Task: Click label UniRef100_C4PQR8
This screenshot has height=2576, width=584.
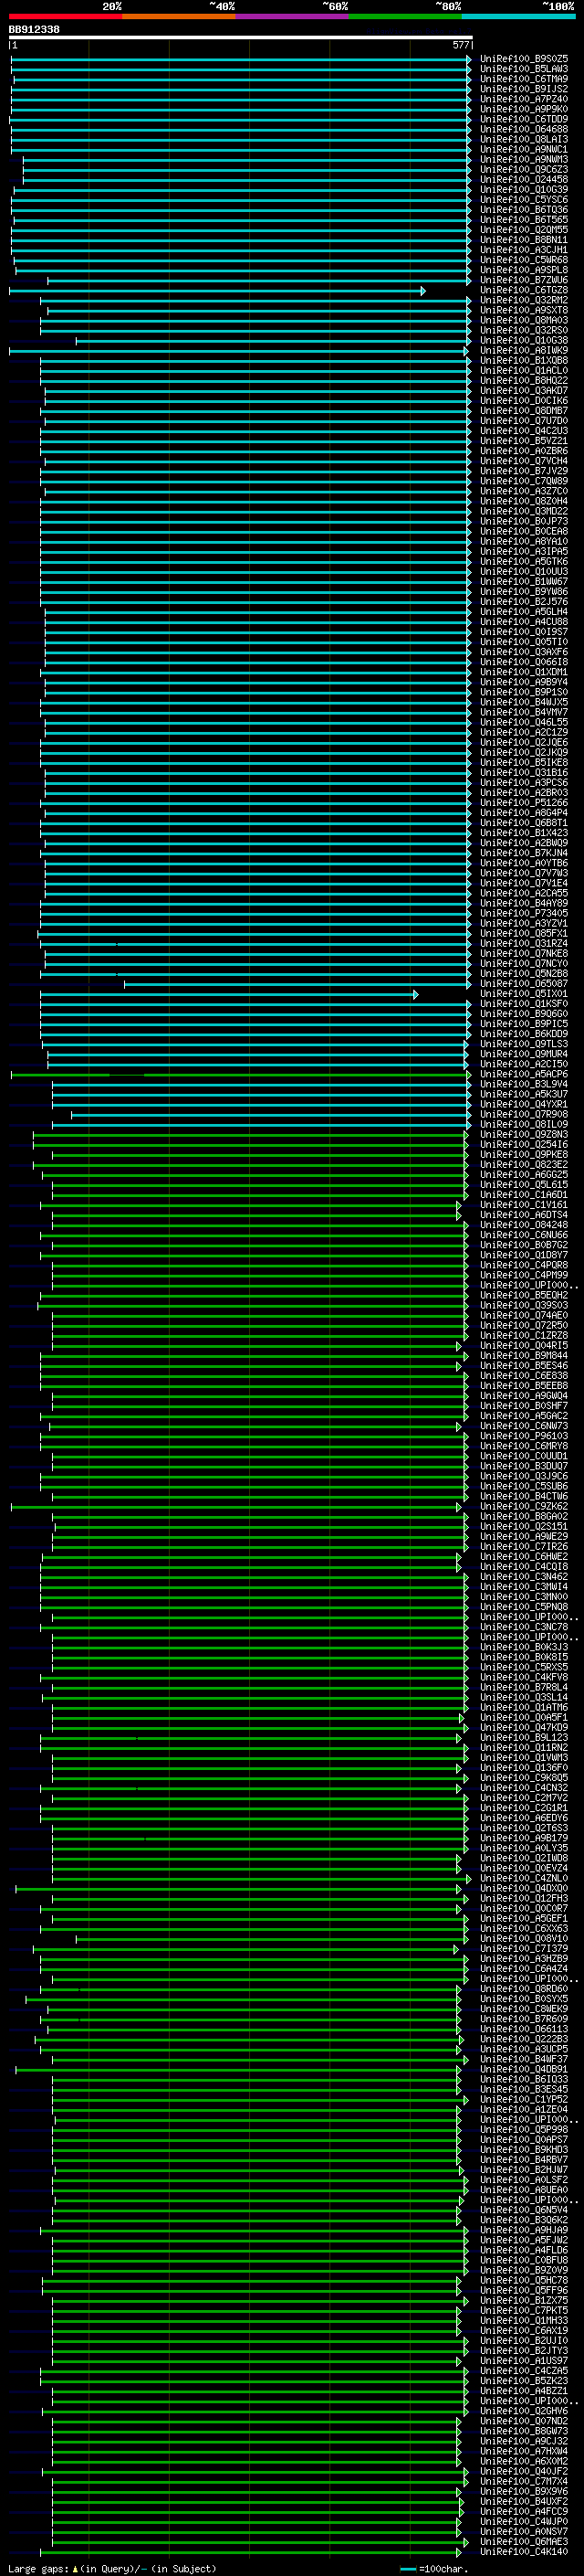Action: pos(523,1265)
